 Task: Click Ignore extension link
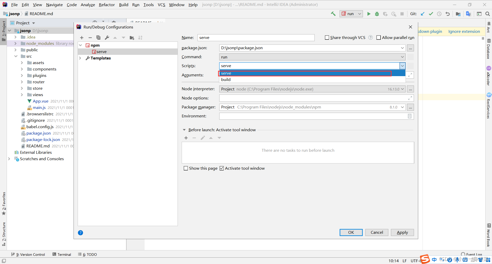(464, 32)
